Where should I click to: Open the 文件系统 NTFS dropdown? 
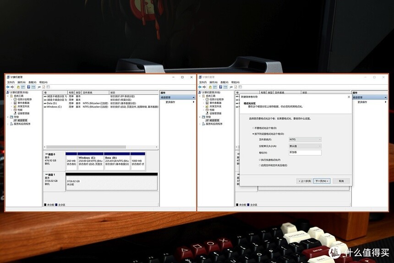pos(305,139)
